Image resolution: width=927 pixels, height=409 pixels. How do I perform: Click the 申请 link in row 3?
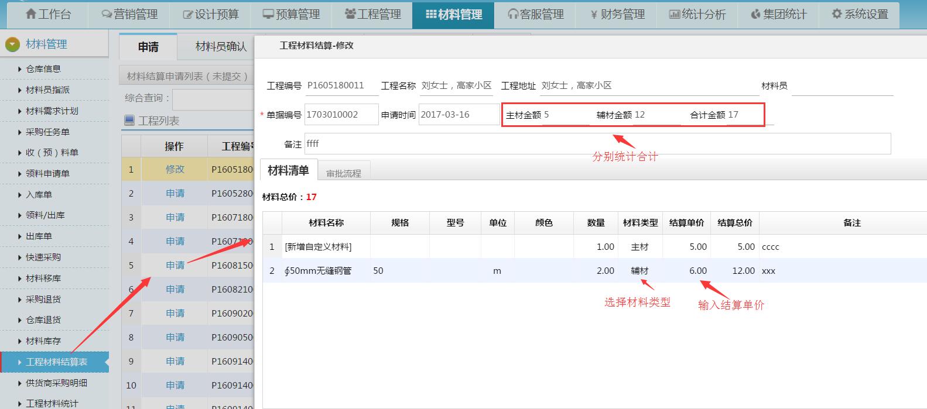point(175,217)
